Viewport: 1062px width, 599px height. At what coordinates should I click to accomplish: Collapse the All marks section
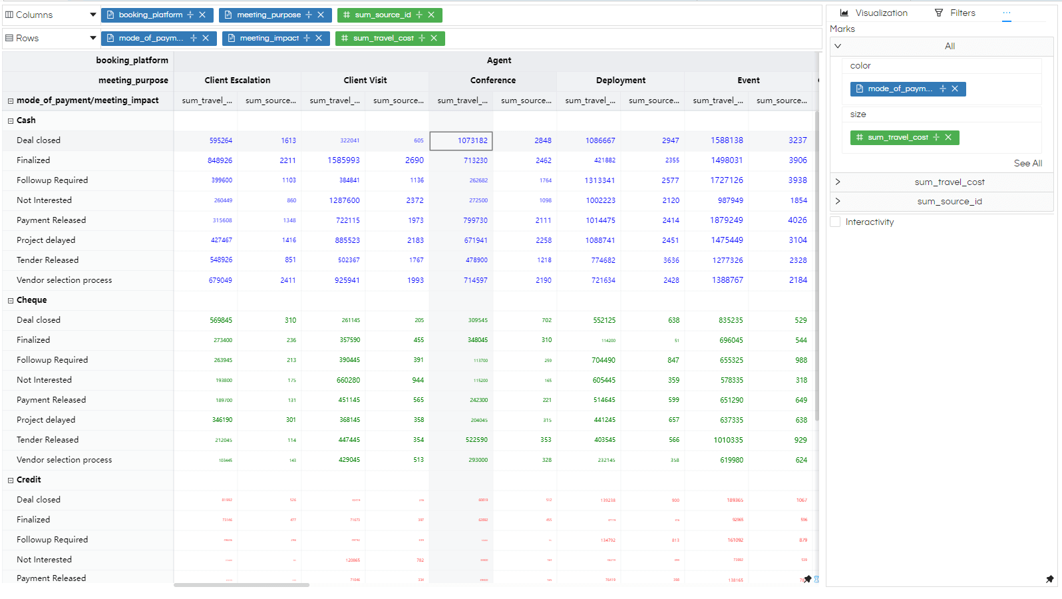[838, 46]
